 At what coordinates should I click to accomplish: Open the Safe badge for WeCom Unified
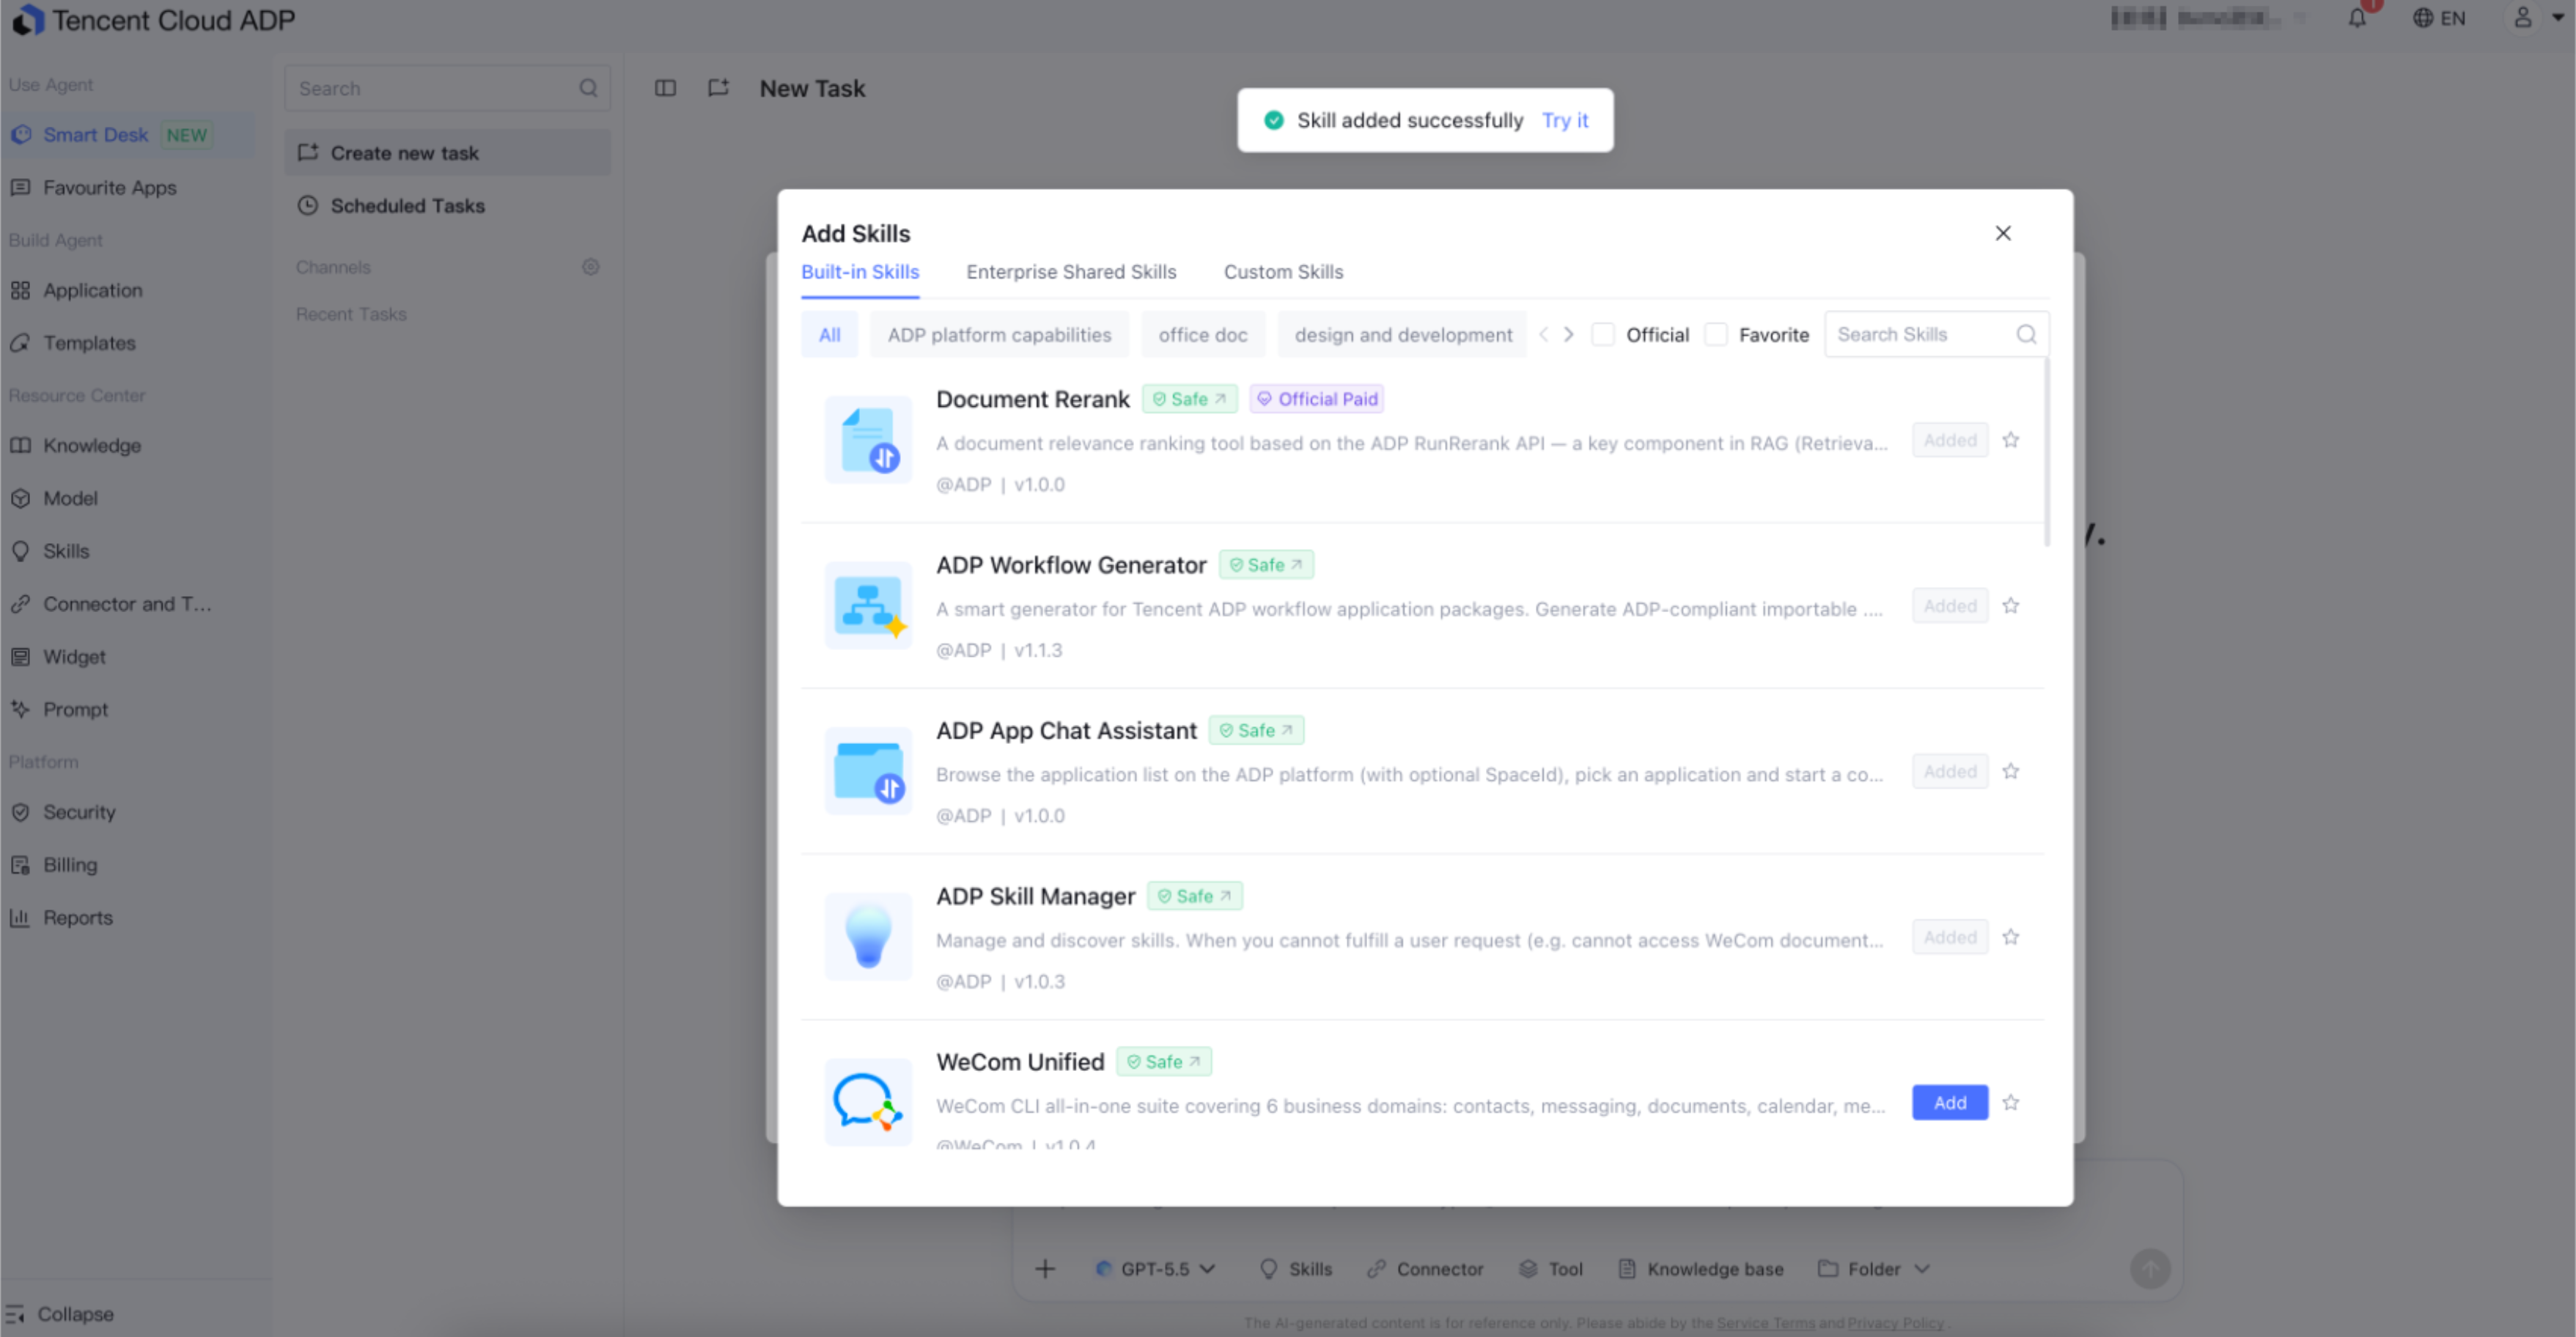click(1164, 1062)
